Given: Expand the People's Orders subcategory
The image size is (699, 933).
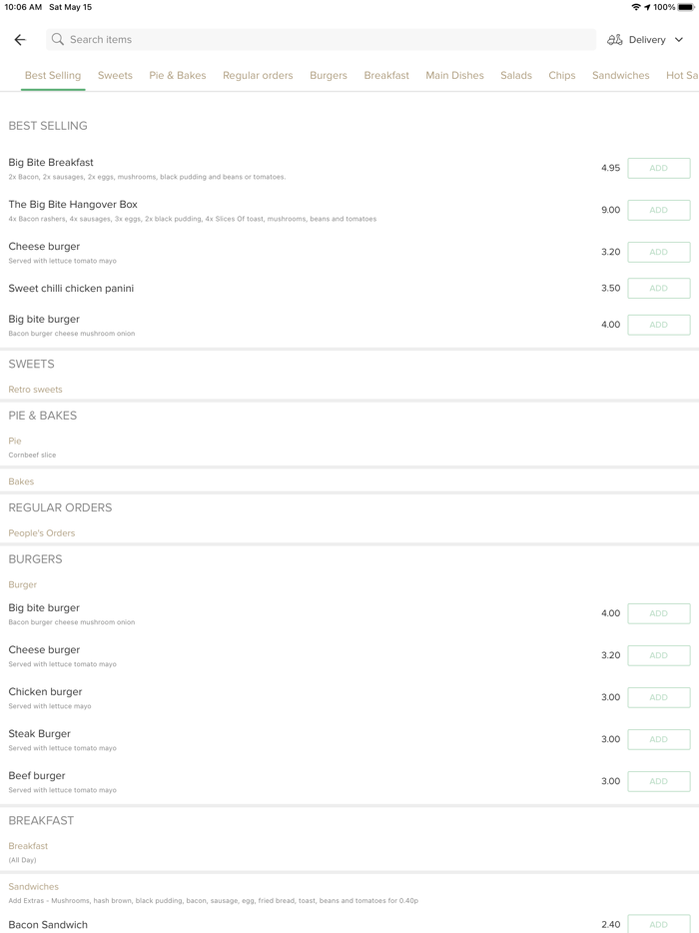Looking at the screenshot, I should [x=42, y=533].
